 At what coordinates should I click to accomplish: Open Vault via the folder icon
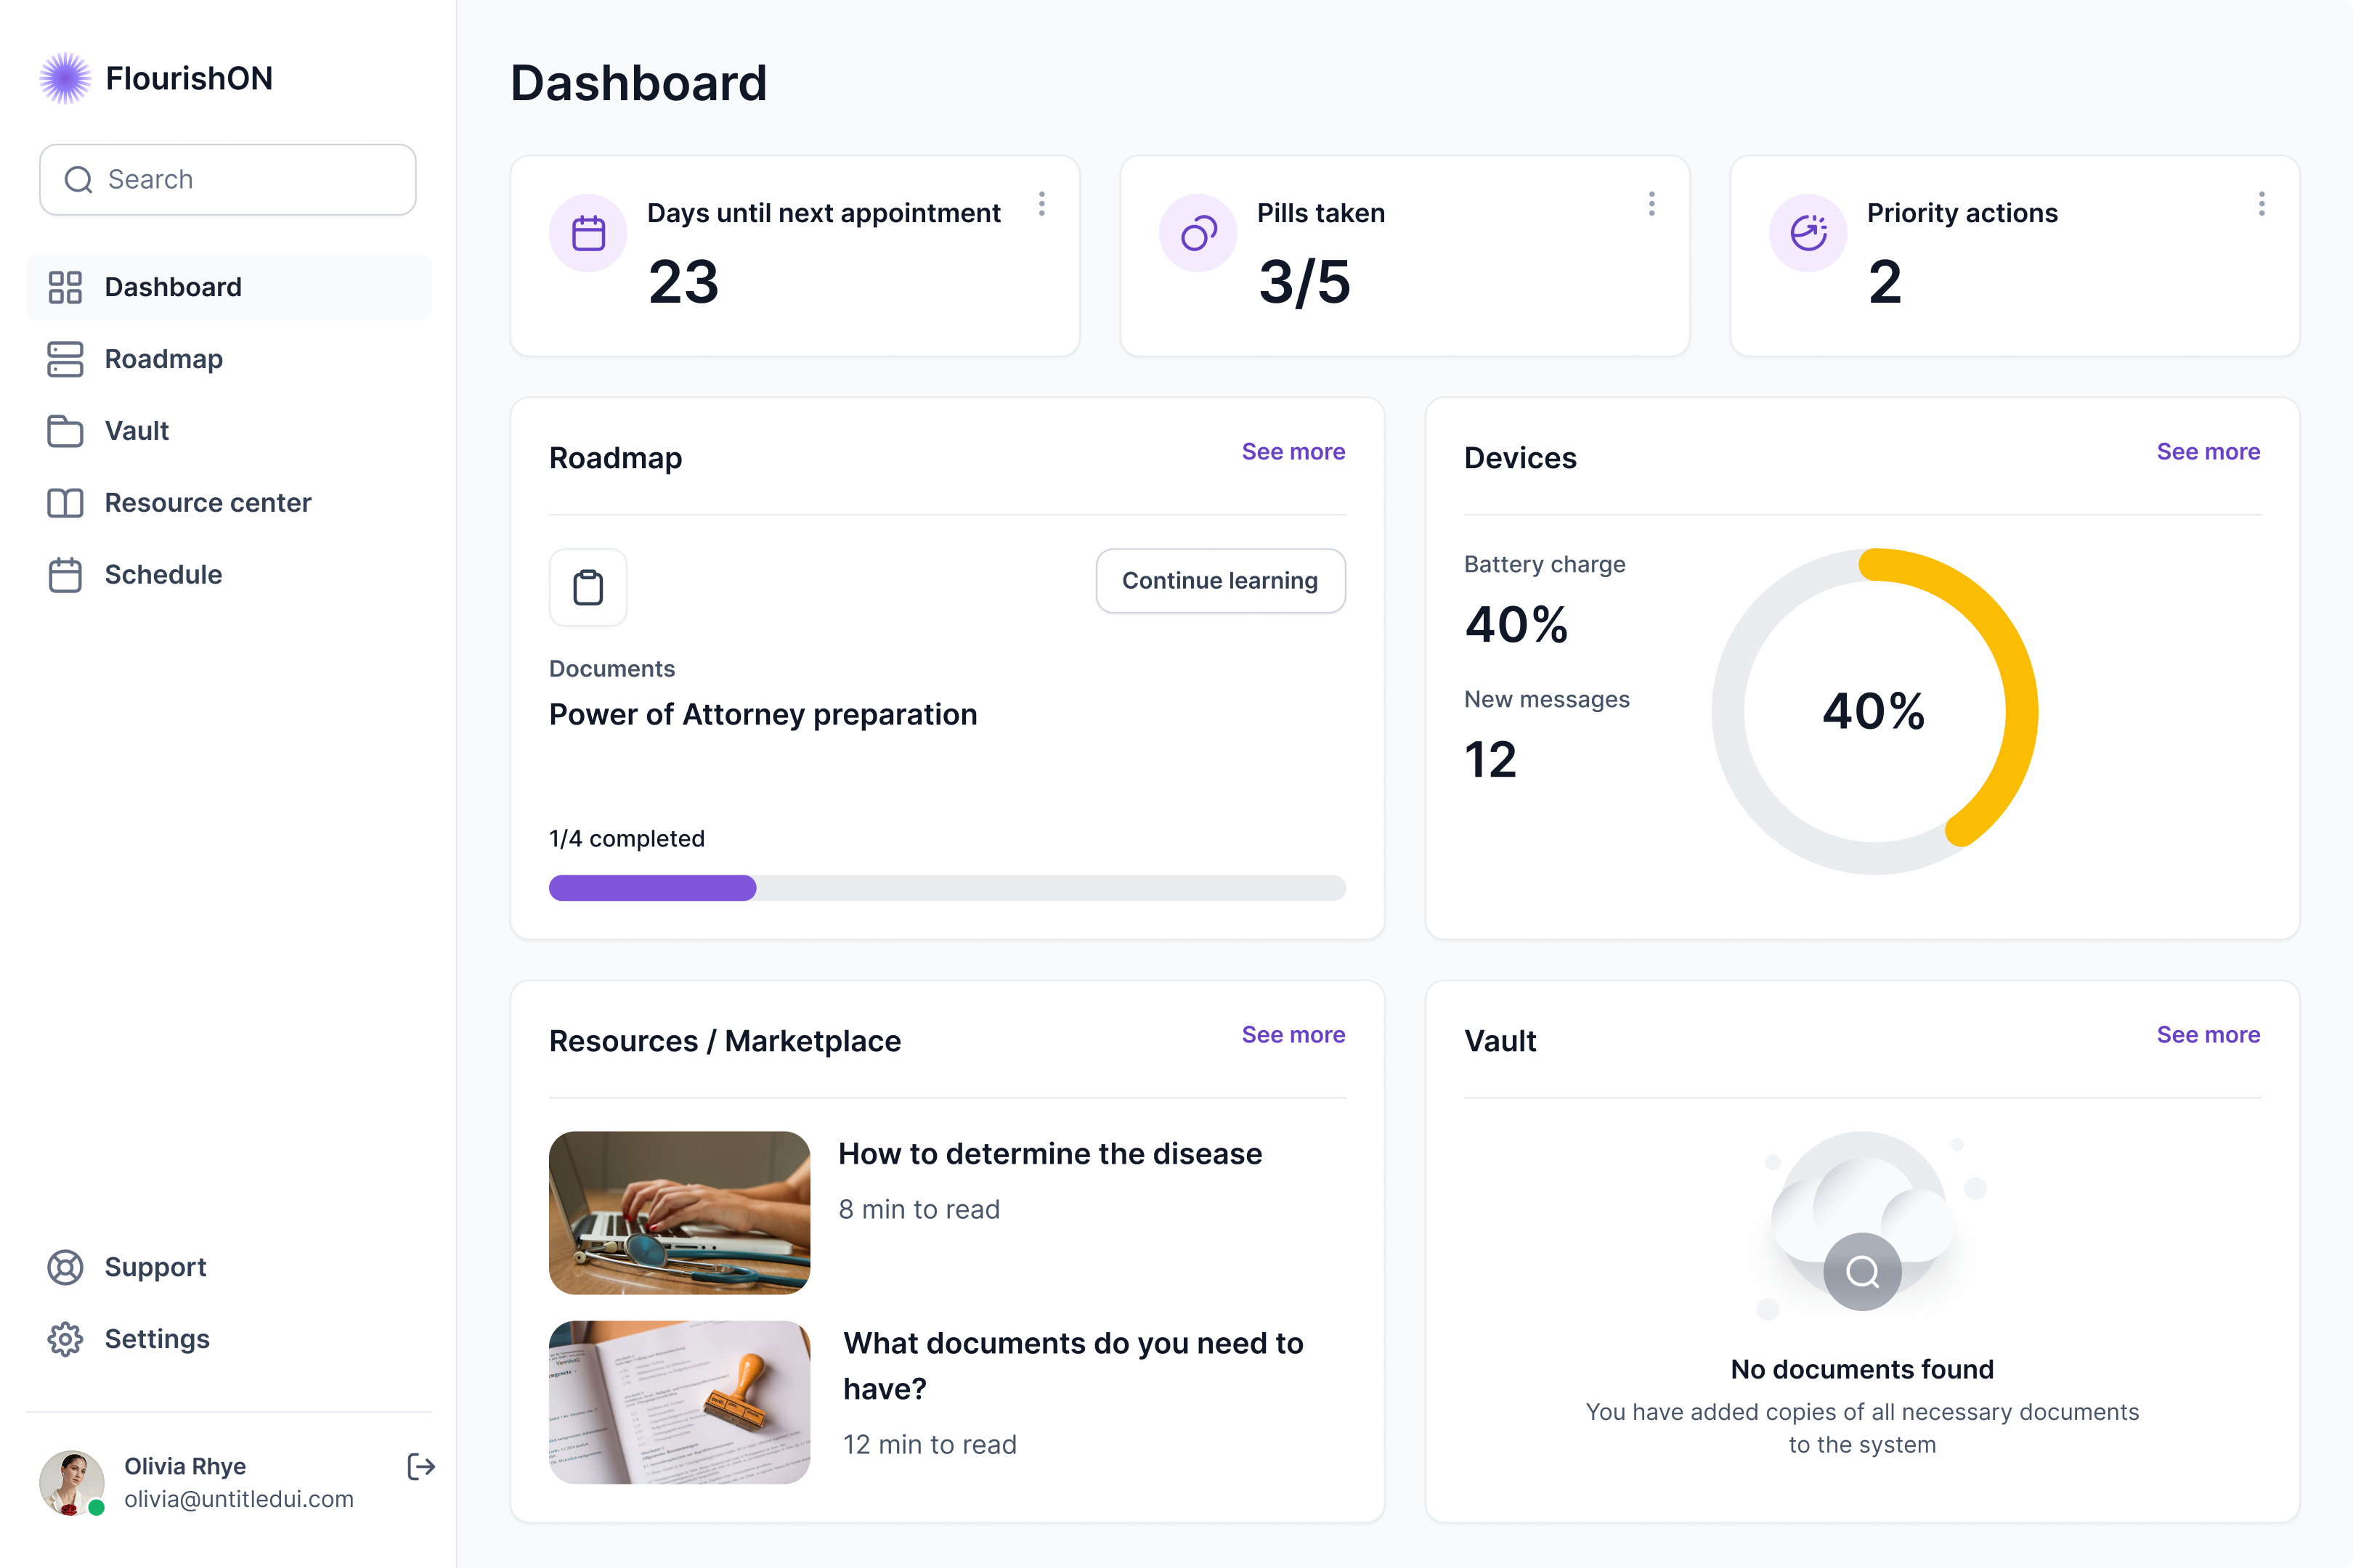point(65,430)
